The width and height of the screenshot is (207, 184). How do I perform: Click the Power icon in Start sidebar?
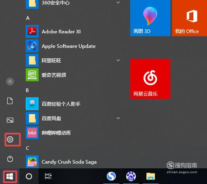click(10, 159)
